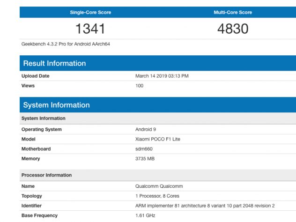The width and height of the screenshot is (296, 222).
Task: Click the blue System Information section header
Action: pyautogui.click(x=56, y=105)
